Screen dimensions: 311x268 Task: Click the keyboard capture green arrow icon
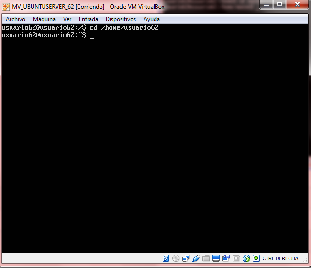256,258
